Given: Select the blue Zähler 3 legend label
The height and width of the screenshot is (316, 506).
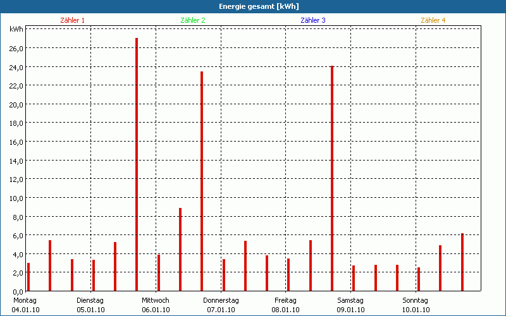Looking at the screenshot, I should pos(313,20).
